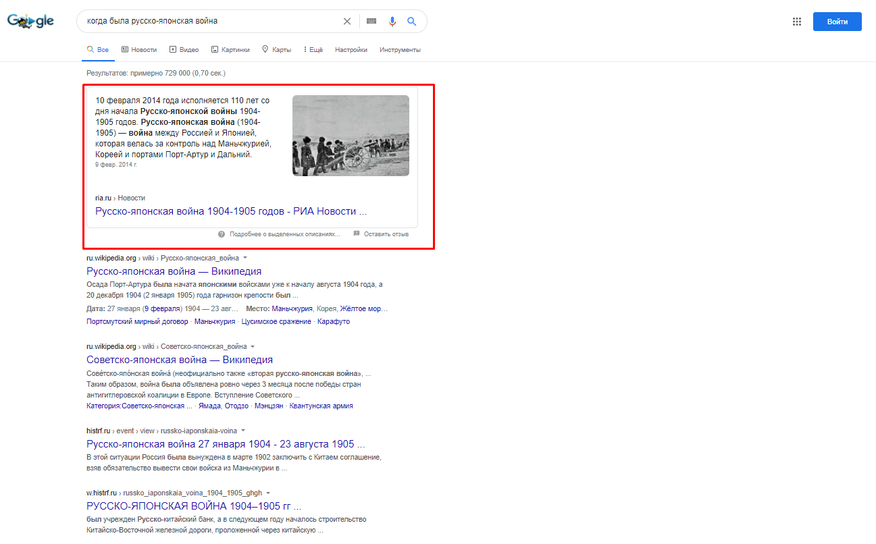Click the magnifying glass search button
Viewport: 876px width, 544px height.
pyautogui.click(x=411, y=22)
